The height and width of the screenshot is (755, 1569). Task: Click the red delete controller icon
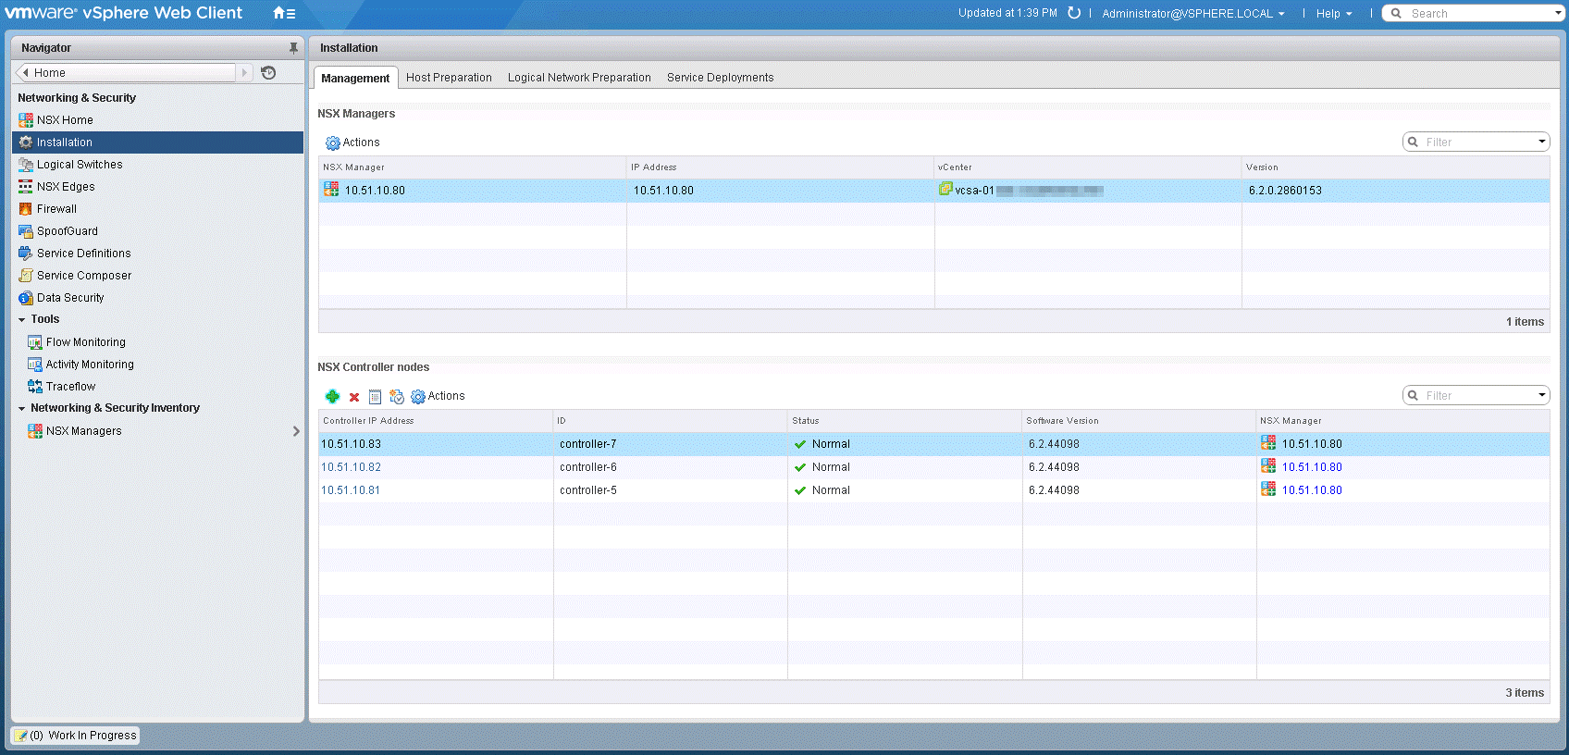pyautogui.click(x=354, y=397)
